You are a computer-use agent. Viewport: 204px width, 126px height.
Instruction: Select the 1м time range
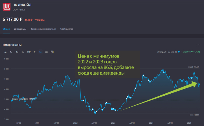pyautogui.click(x=11, y=52)
